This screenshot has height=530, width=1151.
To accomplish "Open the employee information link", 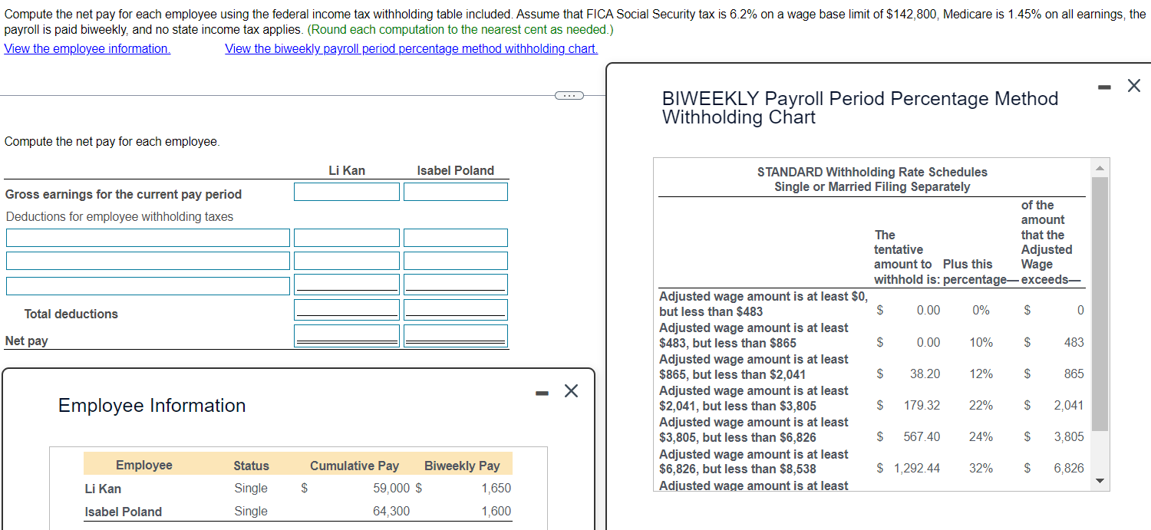I will click(87, 48).
